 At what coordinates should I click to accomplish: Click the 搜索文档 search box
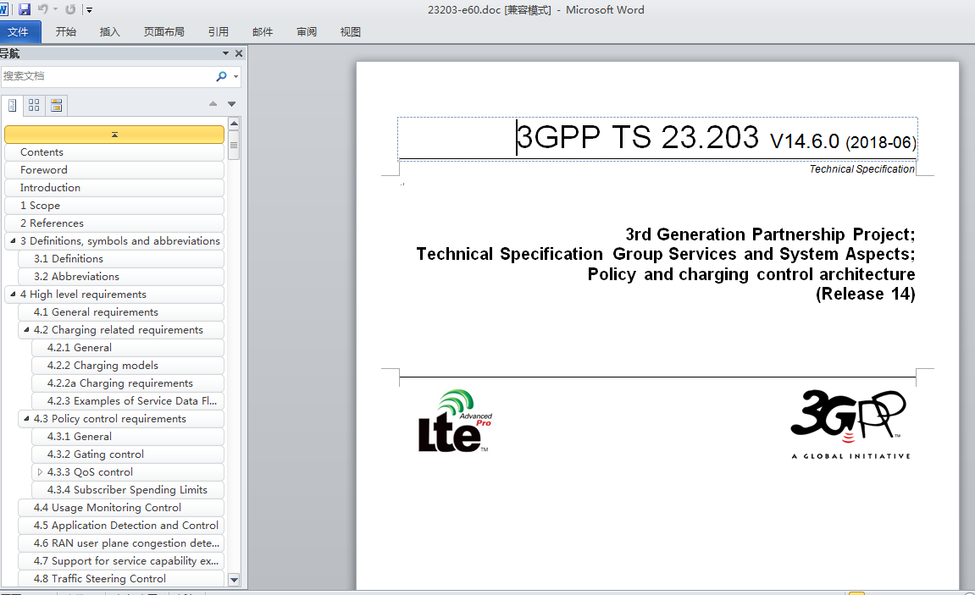coord(106,76)
